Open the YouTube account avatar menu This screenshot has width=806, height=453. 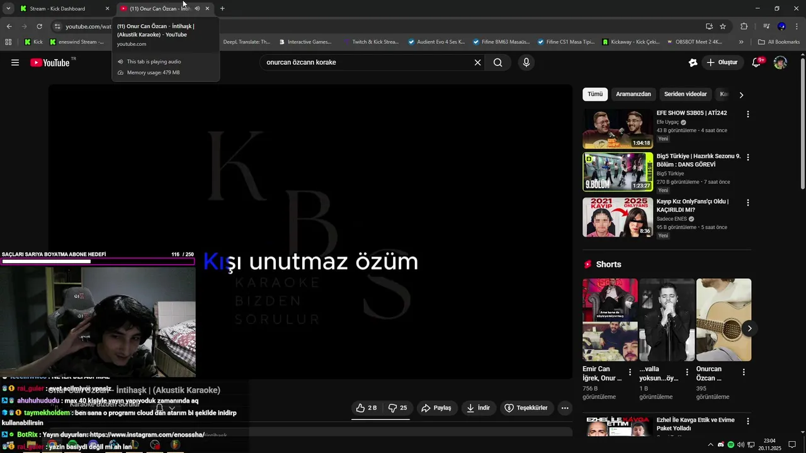click(x=780, y=62)
